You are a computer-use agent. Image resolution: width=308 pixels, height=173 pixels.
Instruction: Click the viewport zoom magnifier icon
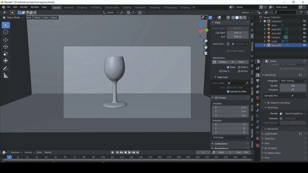pos(205,41)
